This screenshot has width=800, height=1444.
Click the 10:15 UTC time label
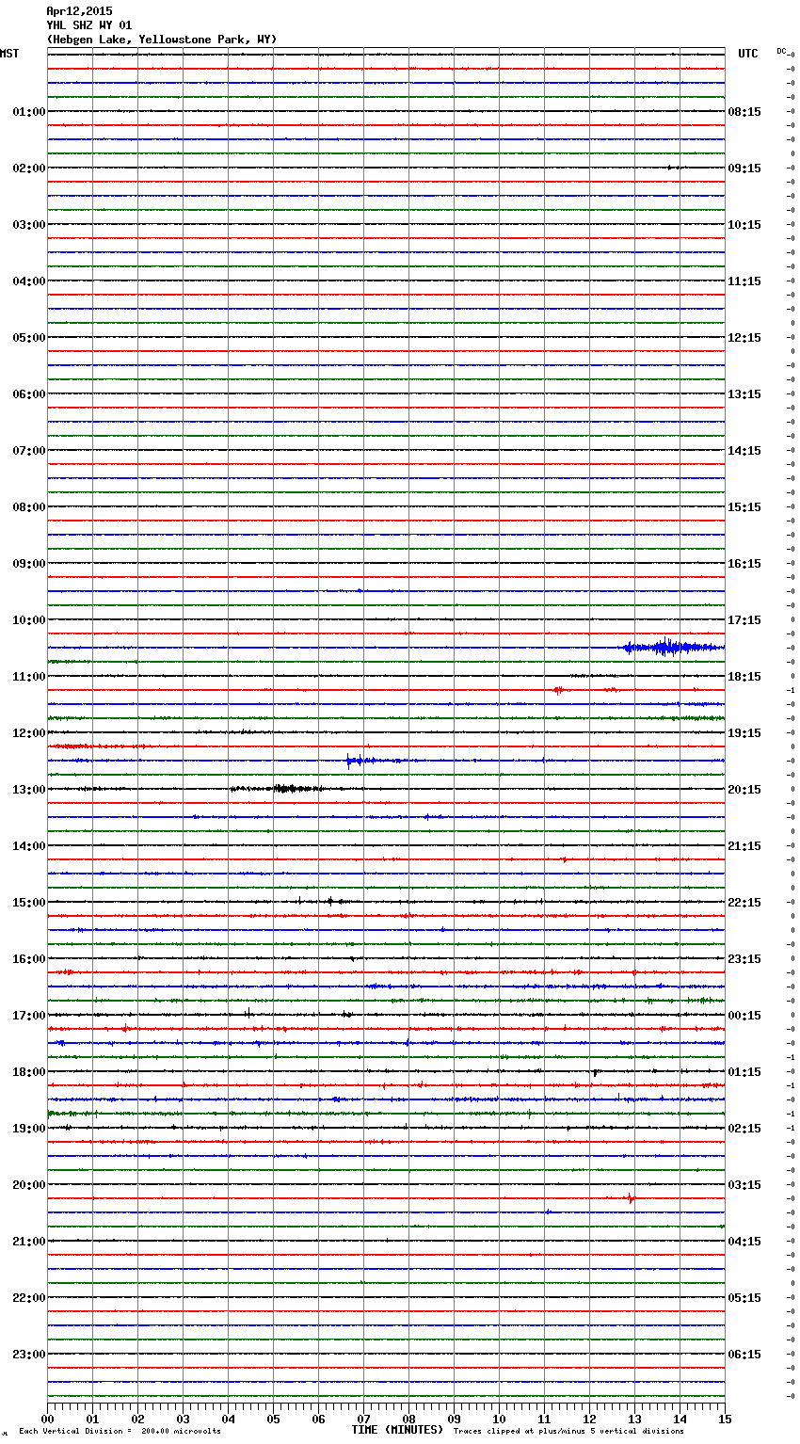pos(744,225)
